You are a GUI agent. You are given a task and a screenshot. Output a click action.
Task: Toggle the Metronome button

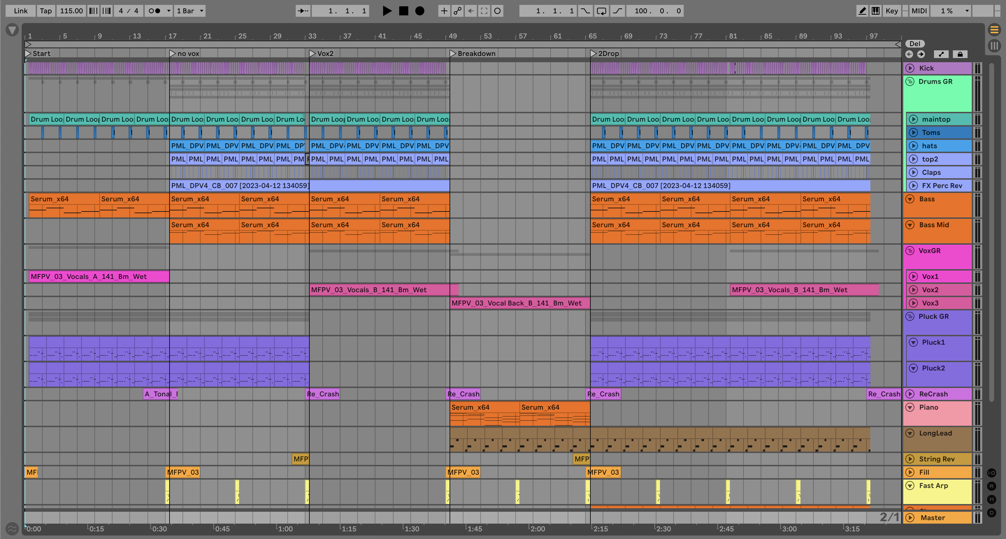click(x=155, y=11)
